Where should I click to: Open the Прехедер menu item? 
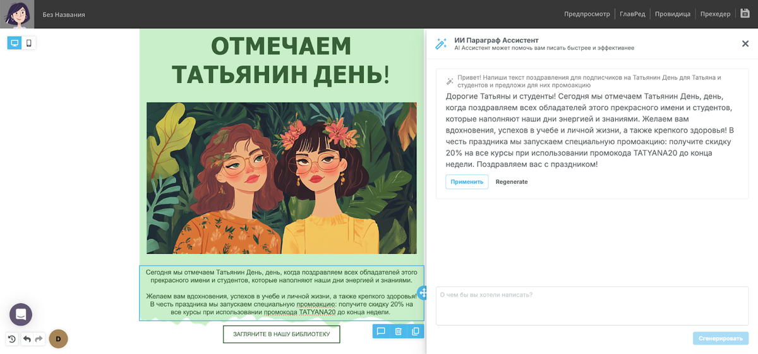715,14
